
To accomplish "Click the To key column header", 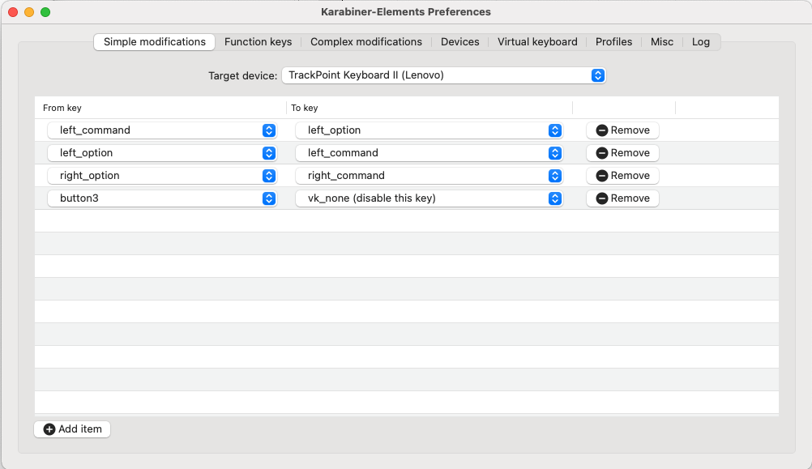I will click(430, 108).
